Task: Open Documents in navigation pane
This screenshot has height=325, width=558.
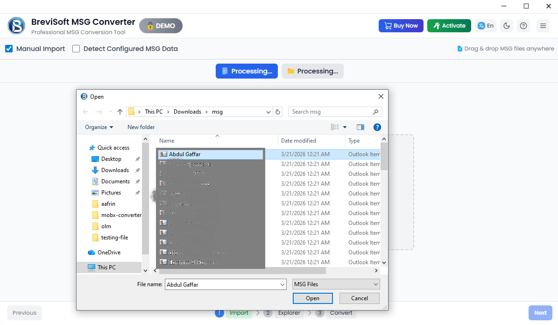Action: (x=115, y=181)
